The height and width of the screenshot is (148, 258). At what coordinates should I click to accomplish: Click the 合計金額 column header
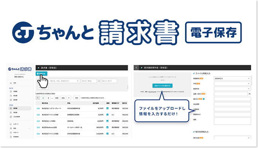tap(96, 103)
